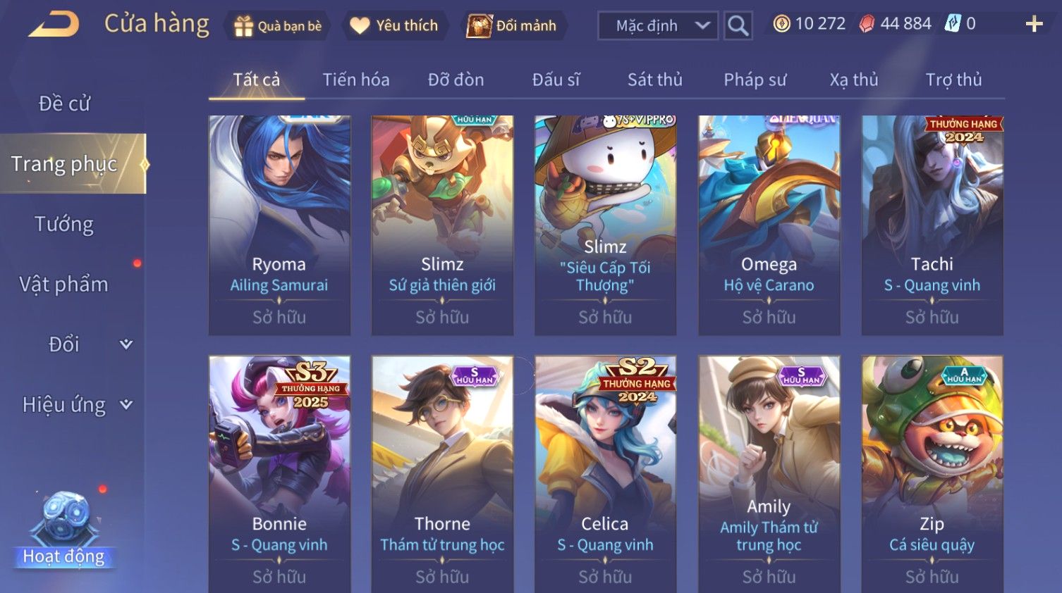Select the Đề cử sidebar item
Screen dimensions: 1062x593
[x=64, y=104]
